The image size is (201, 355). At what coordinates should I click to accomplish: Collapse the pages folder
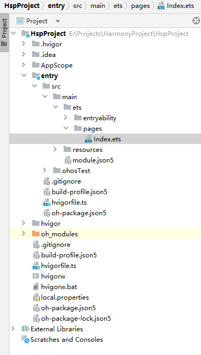[66, 128]
